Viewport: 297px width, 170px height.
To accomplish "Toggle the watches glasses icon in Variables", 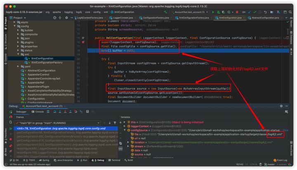I will point(120,149).
